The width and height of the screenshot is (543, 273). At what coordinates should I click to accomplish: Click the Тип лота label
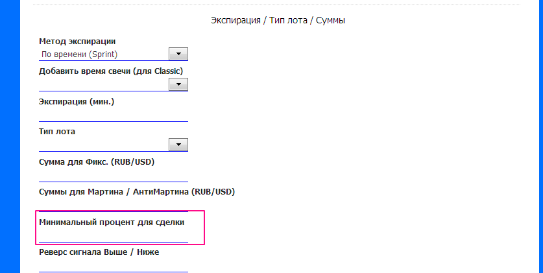pos(57,132)
